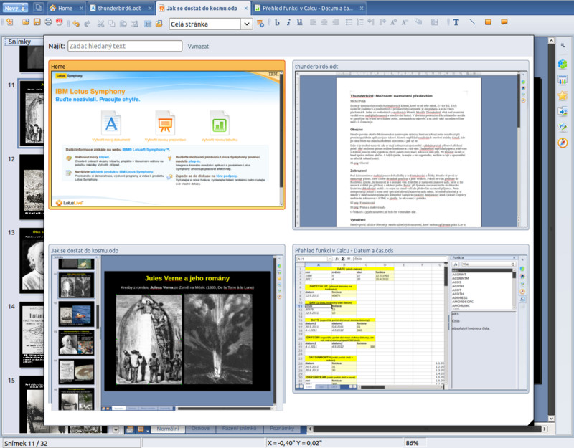Click horizontal scrollbar right arrow
Screen dimensions: 574x448
tap(545, 429)
